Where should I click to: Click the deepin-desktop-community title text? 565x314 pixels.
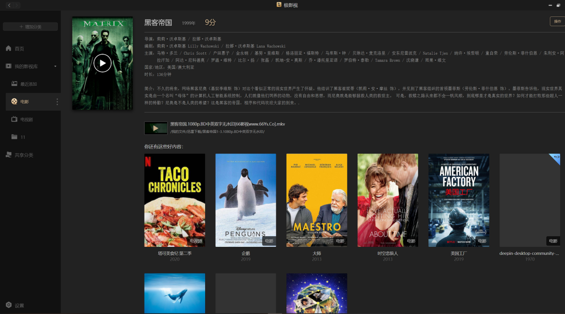530,253
